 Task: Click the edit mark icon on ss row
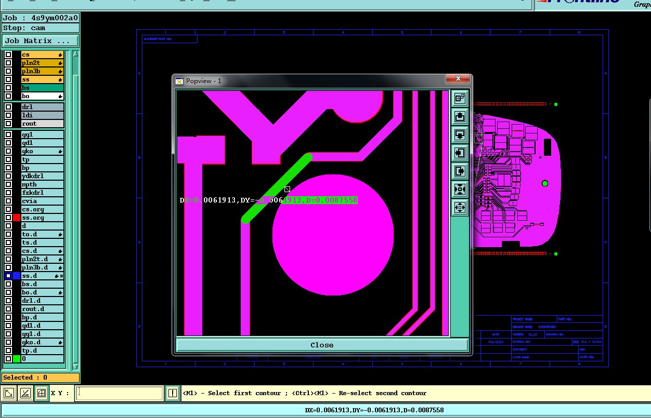[x=60, y=79]
